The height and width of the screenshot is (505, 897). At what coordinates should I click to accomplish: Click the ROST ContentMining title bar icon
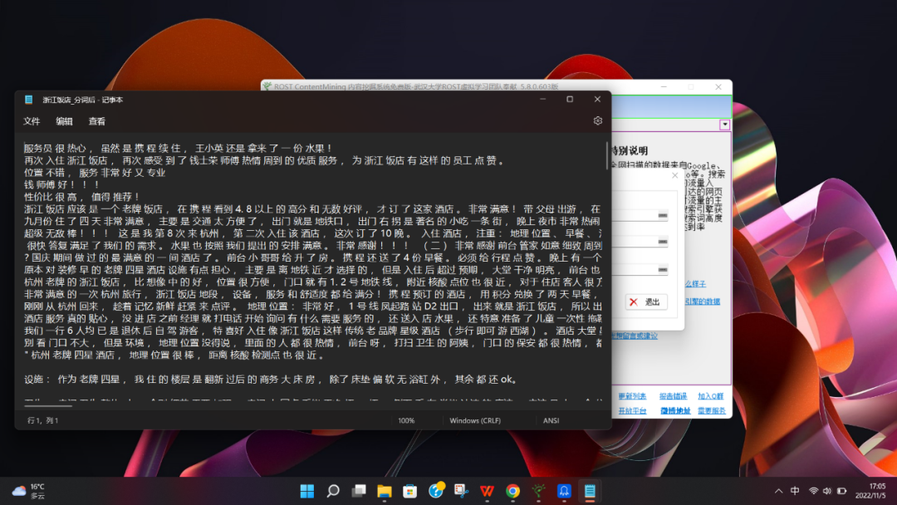(x=267, y=86)
